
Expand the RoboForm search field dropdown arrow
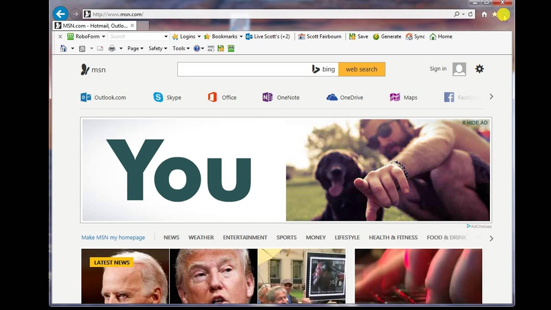[166, 37]
